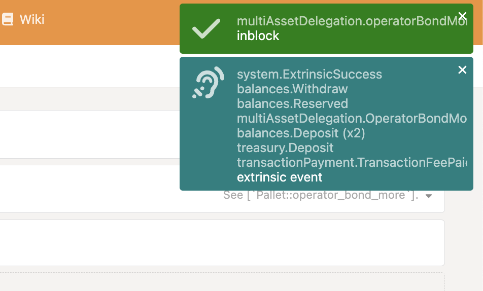Viewport: 483px width, 291px height.
Task: Expand the operator_bond_more call dropdown arrow
Action: [x=429, y=196]
